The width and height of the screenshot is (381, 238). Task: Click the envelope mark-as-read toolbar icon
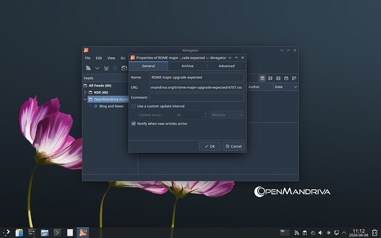(124, 68)
